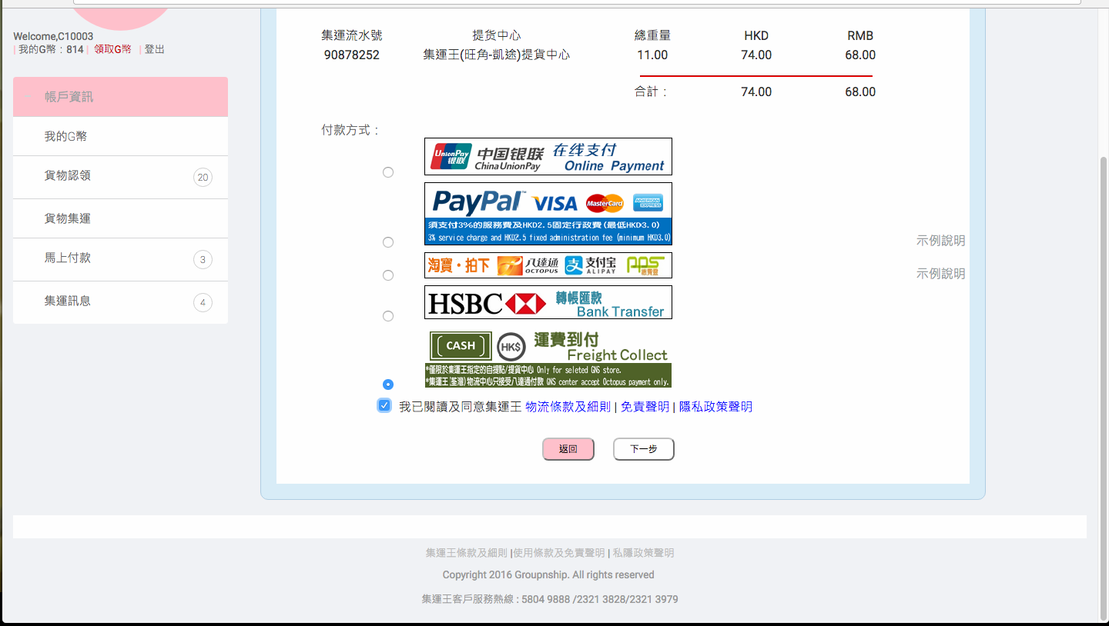1109x626 pixels.
Task: Open the 貨物集運 sidebar menu item
Action: (120, 218)
